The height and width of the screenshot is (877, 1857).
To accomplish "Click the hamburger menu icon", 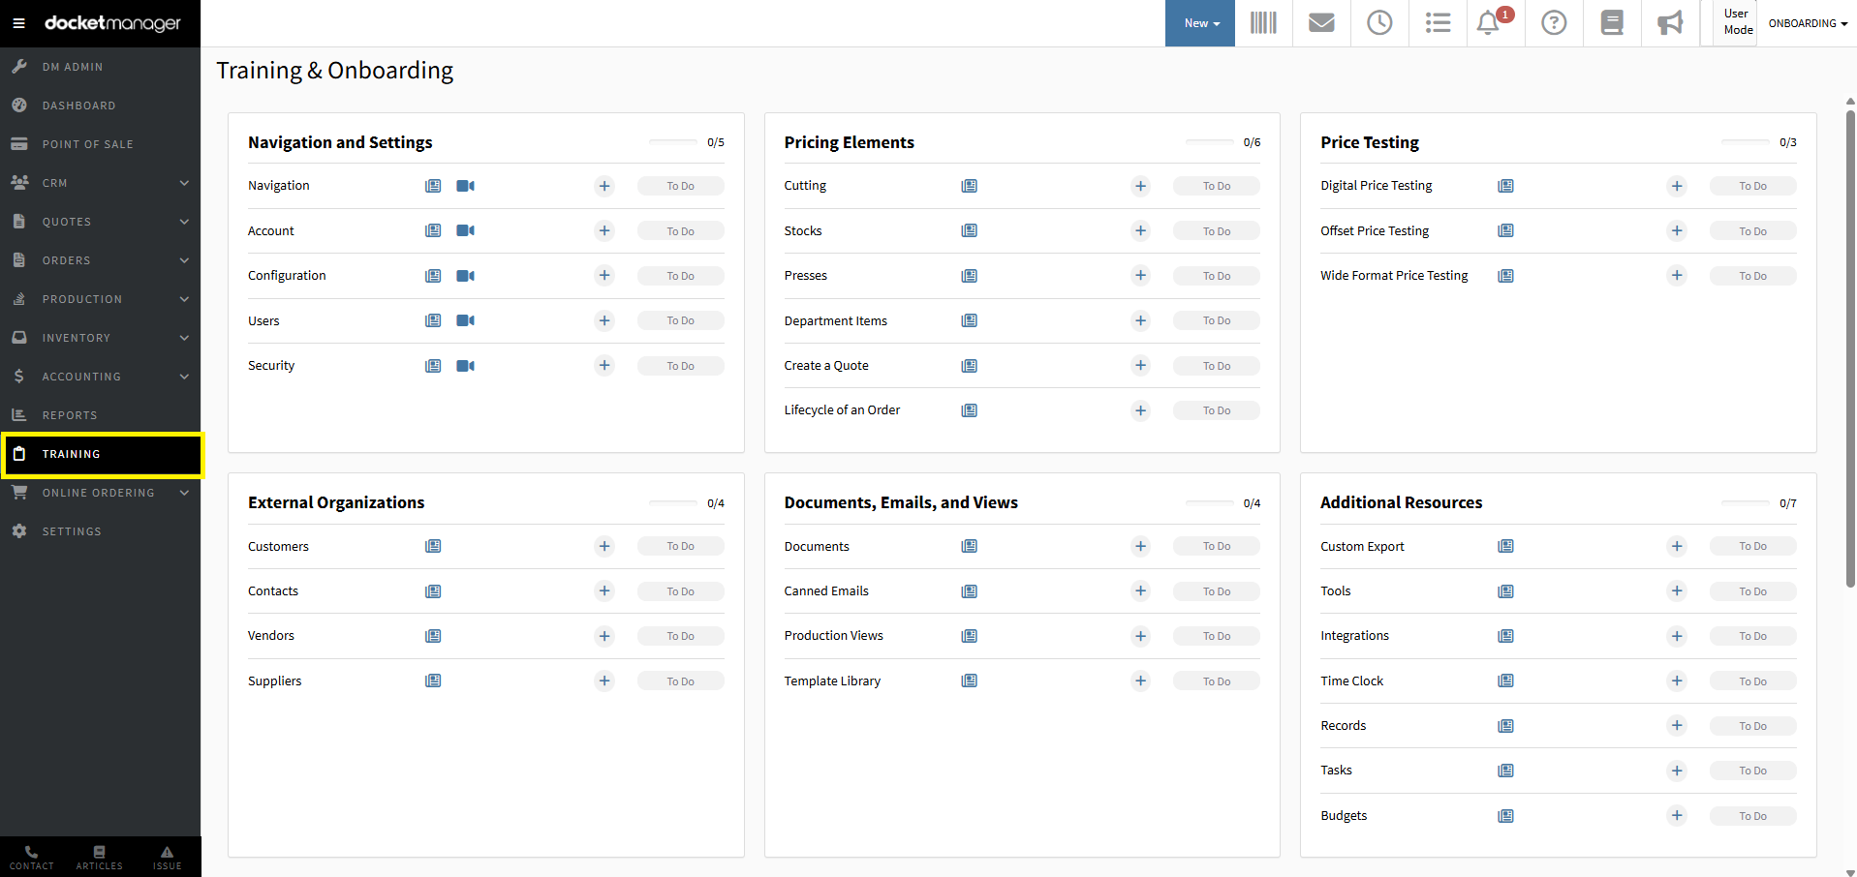I will [18, 23].
